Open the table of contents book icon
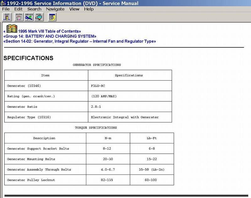Image resolution: width=251 pixels, height=198 pixels. tap(12, 29)
